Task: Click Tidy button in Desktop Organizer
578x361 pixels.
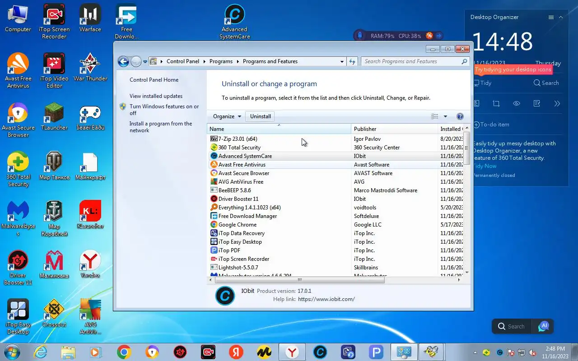Action: 482,83
